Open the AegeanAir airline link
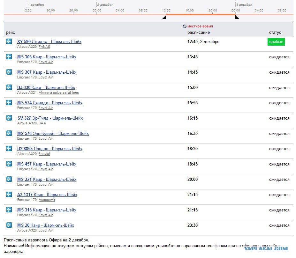The height and width of the screenshot is (258, 296). 47,200
